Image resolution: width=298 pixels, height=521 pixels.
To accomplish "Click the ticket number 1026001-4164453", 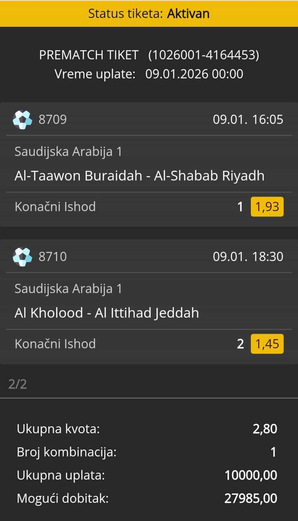I will coord(204,55).
